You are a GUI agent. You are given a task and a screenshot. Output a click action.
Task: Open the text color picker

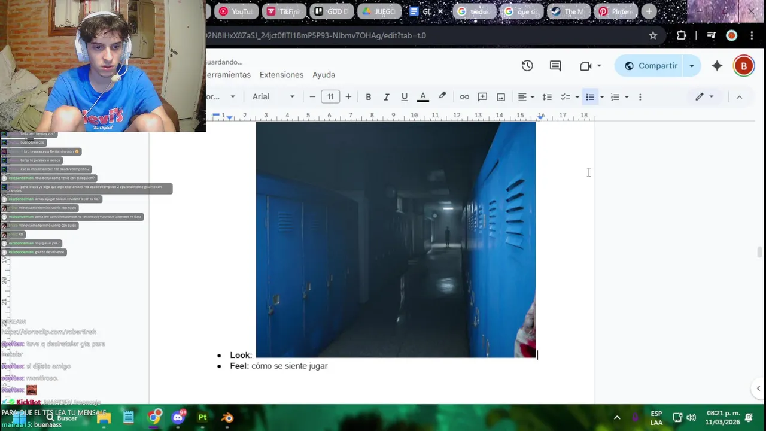423,97
